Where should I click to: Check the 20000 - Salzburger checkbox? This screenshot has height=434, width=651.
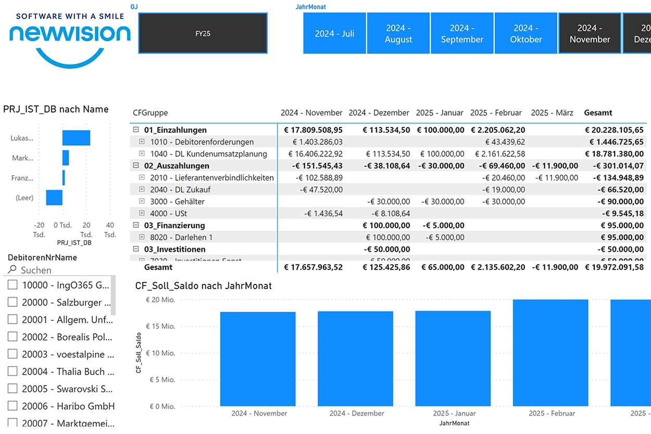[x=12, y=302]
